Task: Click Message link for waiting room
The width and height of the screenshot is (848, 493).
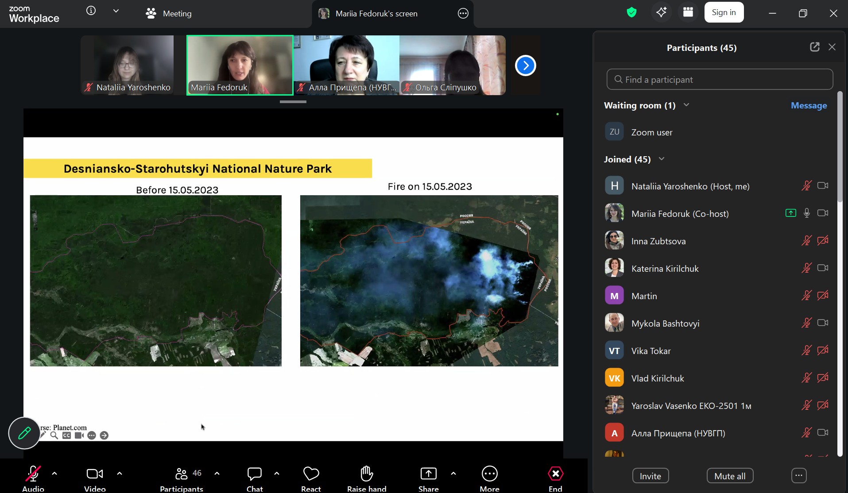Action: pos(809,105)
